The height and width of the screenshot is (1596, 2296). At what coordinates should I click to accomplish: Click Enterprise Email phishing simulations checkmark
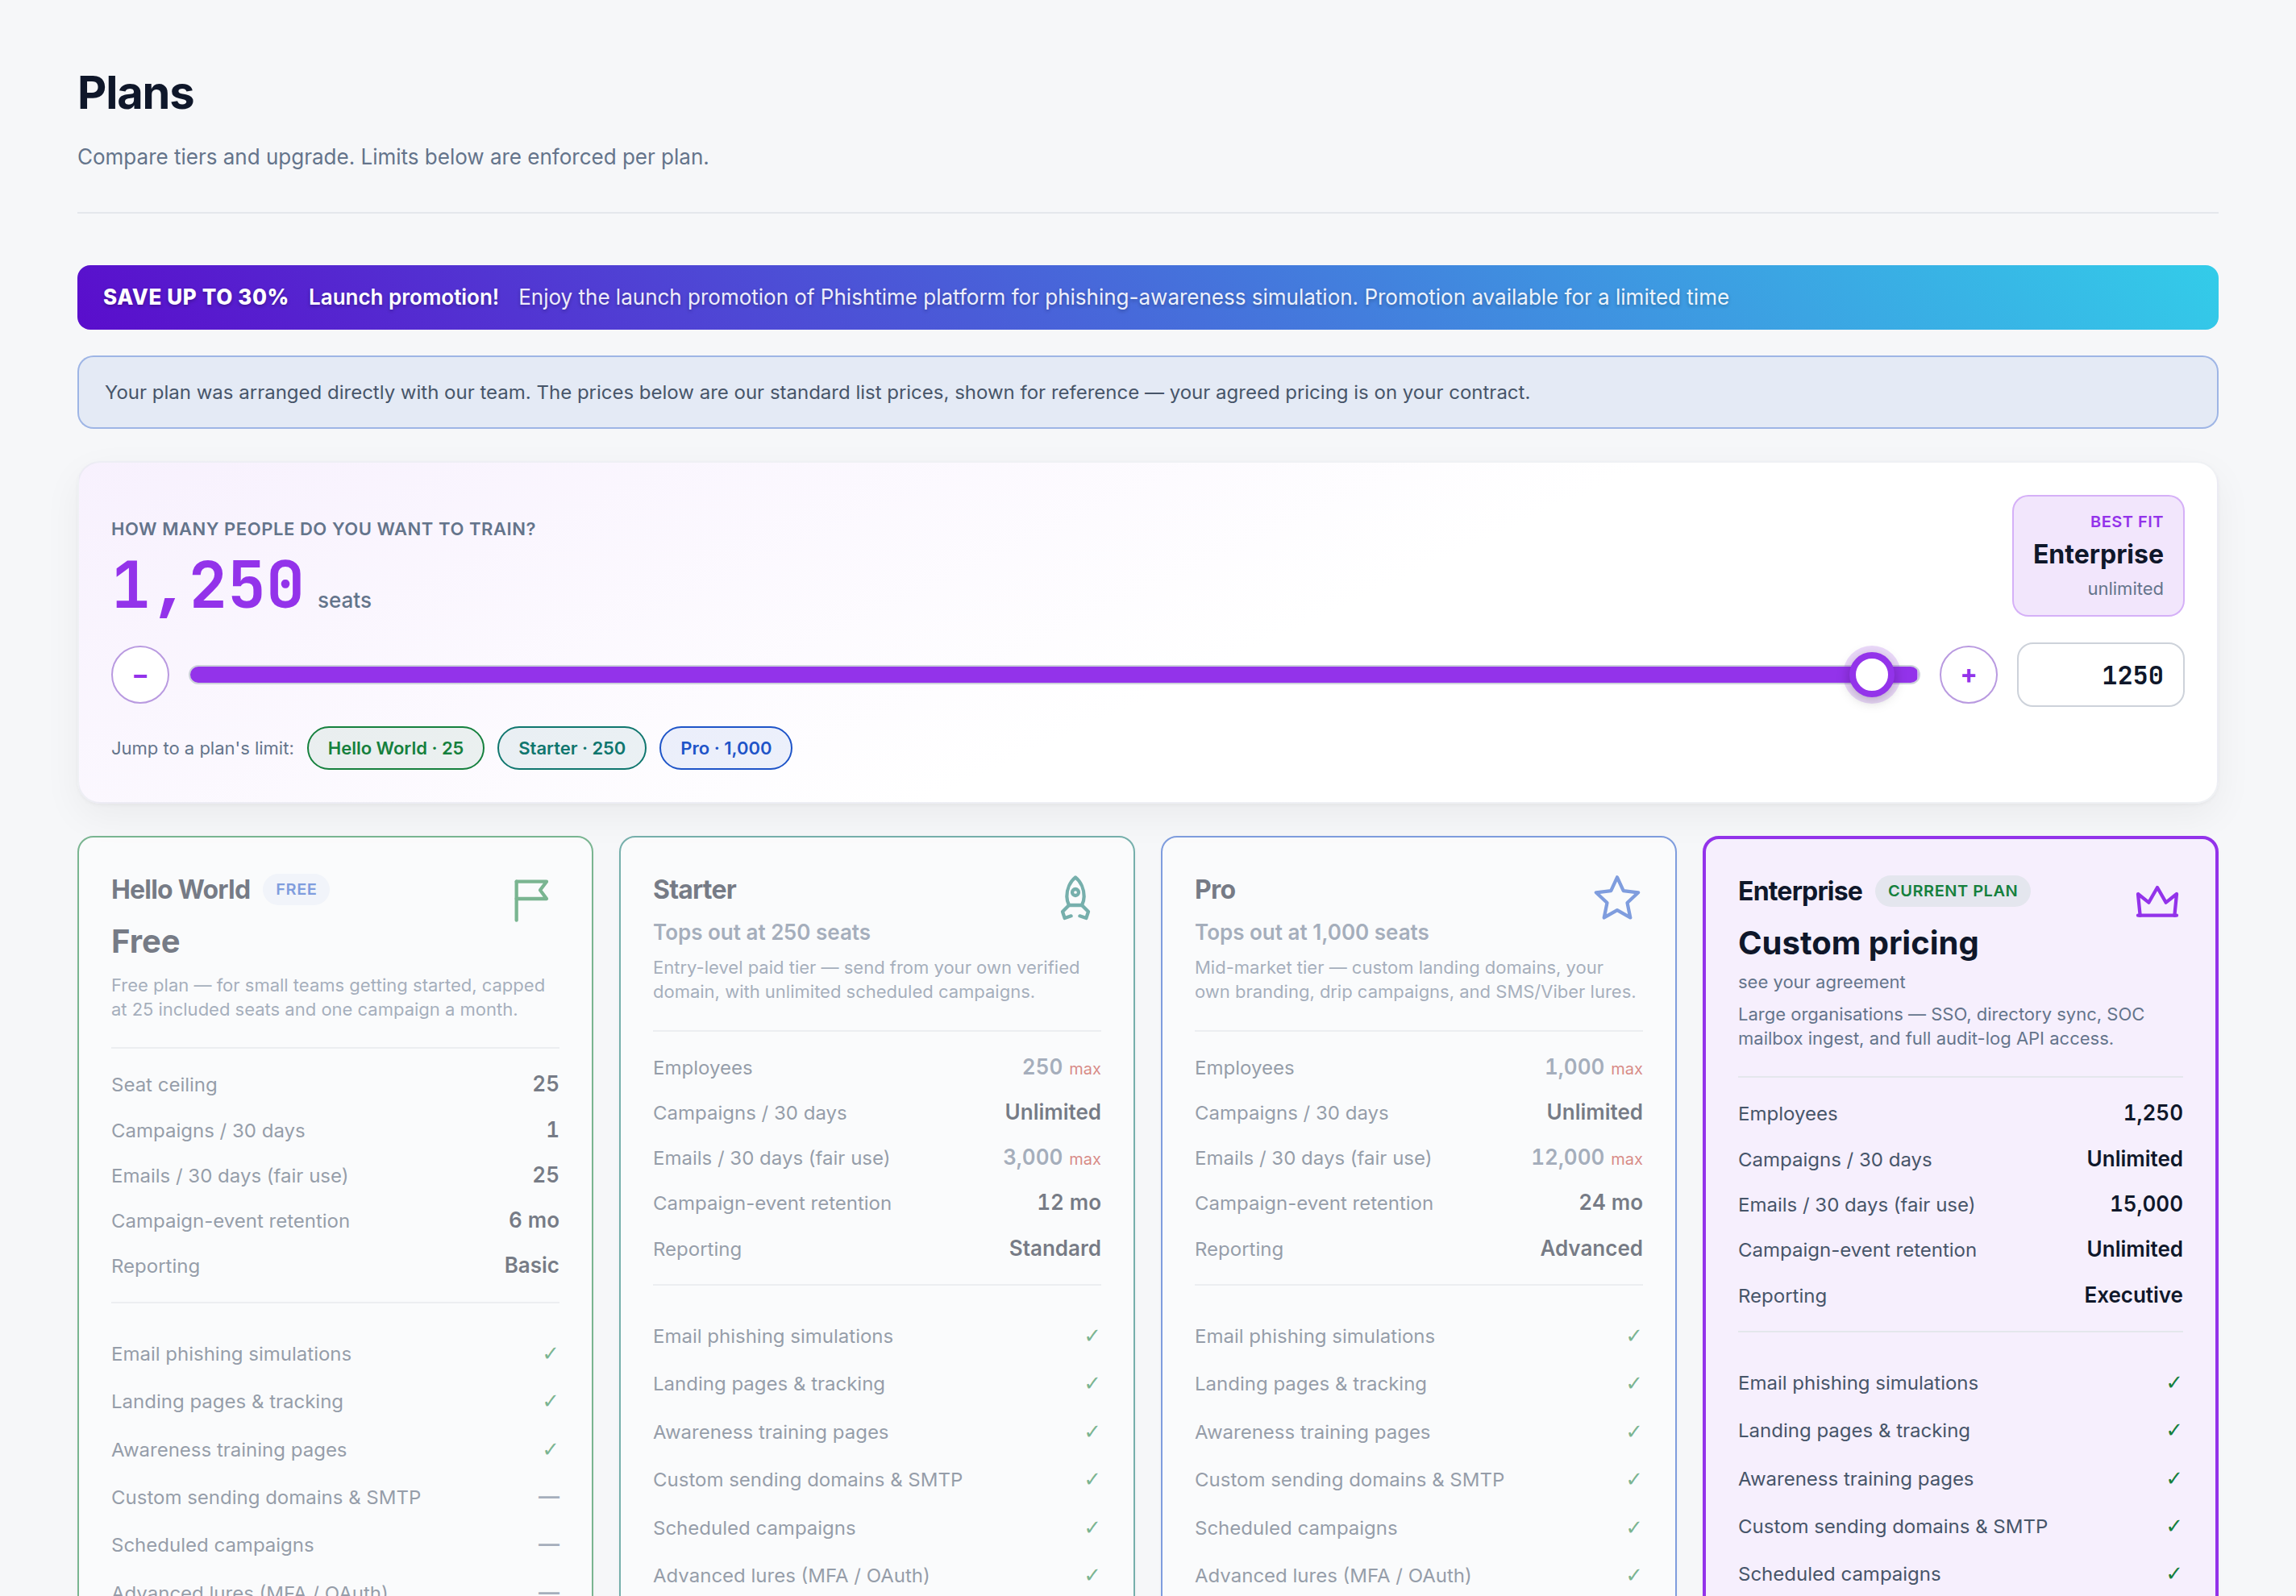click(2174, 1382)
